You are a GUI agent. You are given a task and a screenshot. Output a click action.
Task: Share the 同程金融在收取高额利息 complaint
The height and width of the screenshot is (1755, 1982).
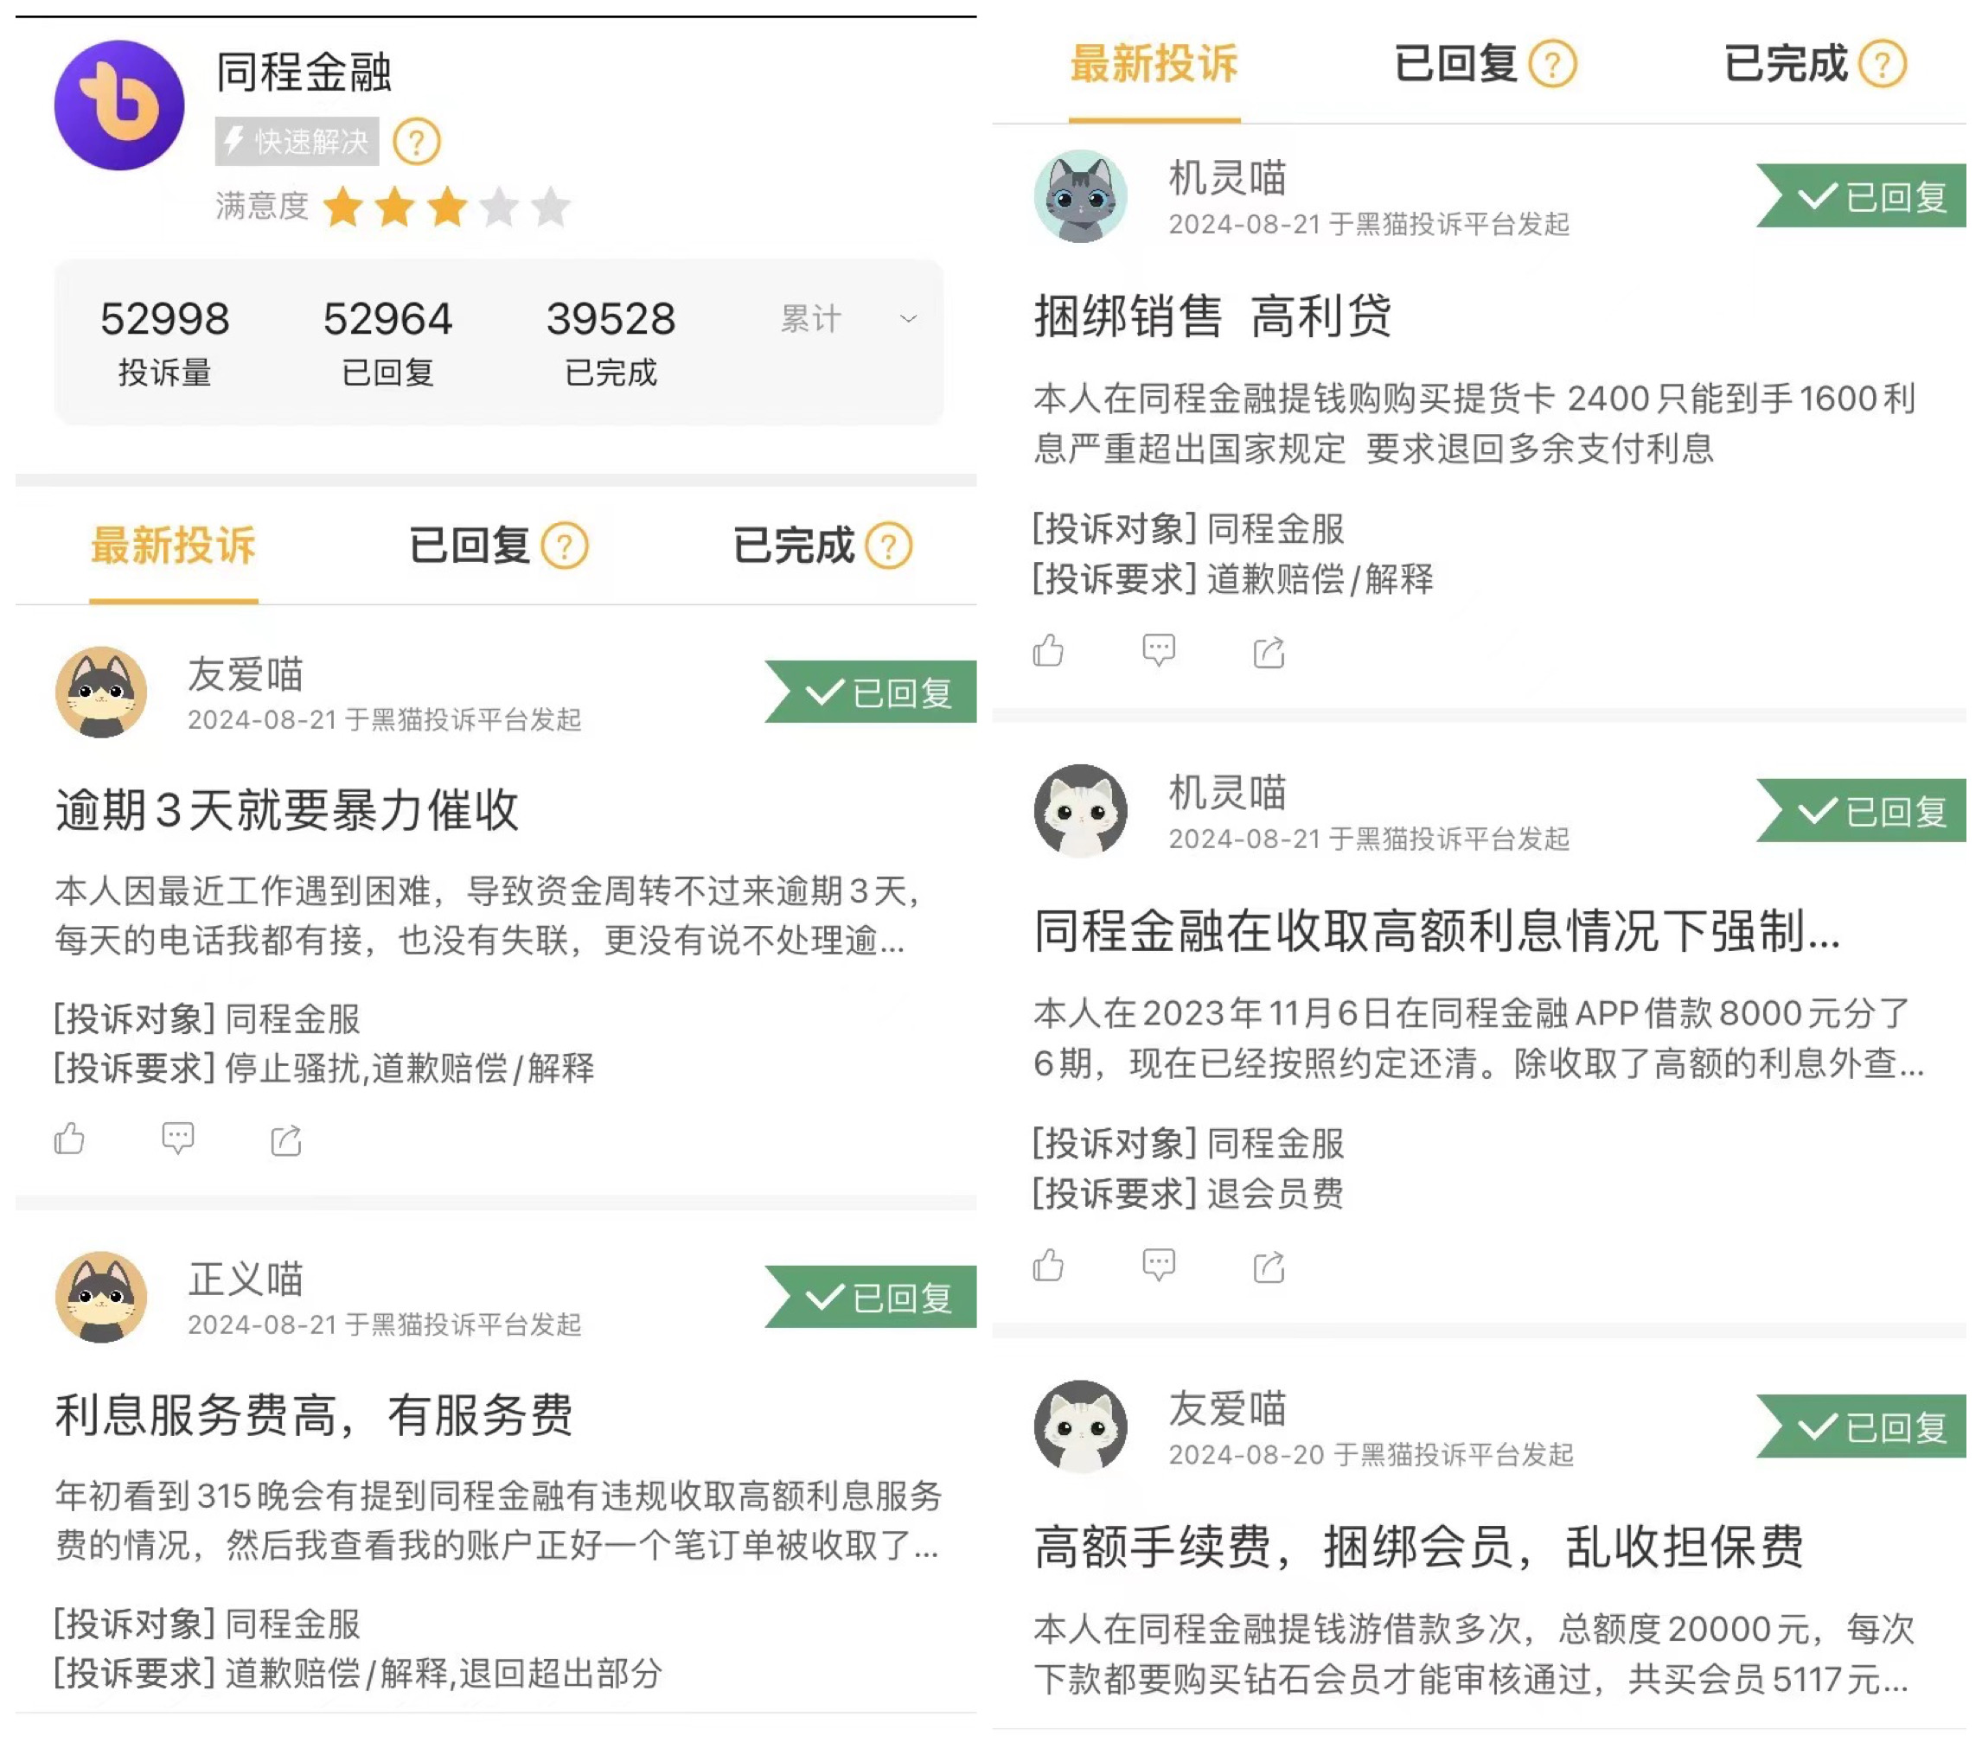point(1269,1267)
